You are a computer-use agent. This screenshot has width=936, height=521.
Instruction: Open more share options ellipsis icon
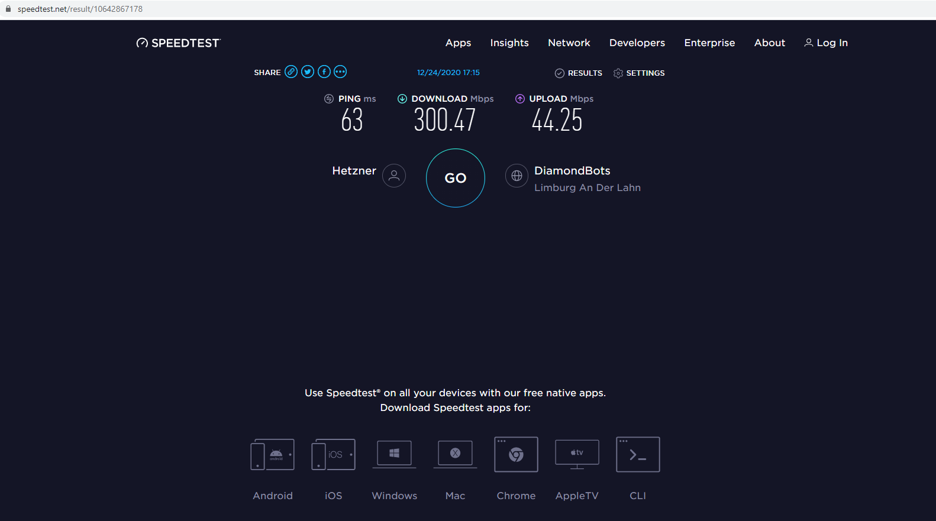pos(340,72)
